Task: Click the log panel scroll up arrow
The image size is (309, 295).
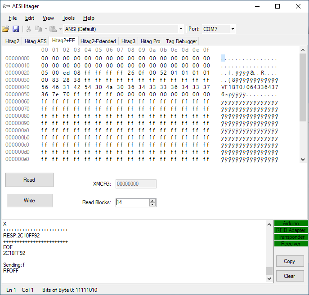Action: click(x=269, y=224)
